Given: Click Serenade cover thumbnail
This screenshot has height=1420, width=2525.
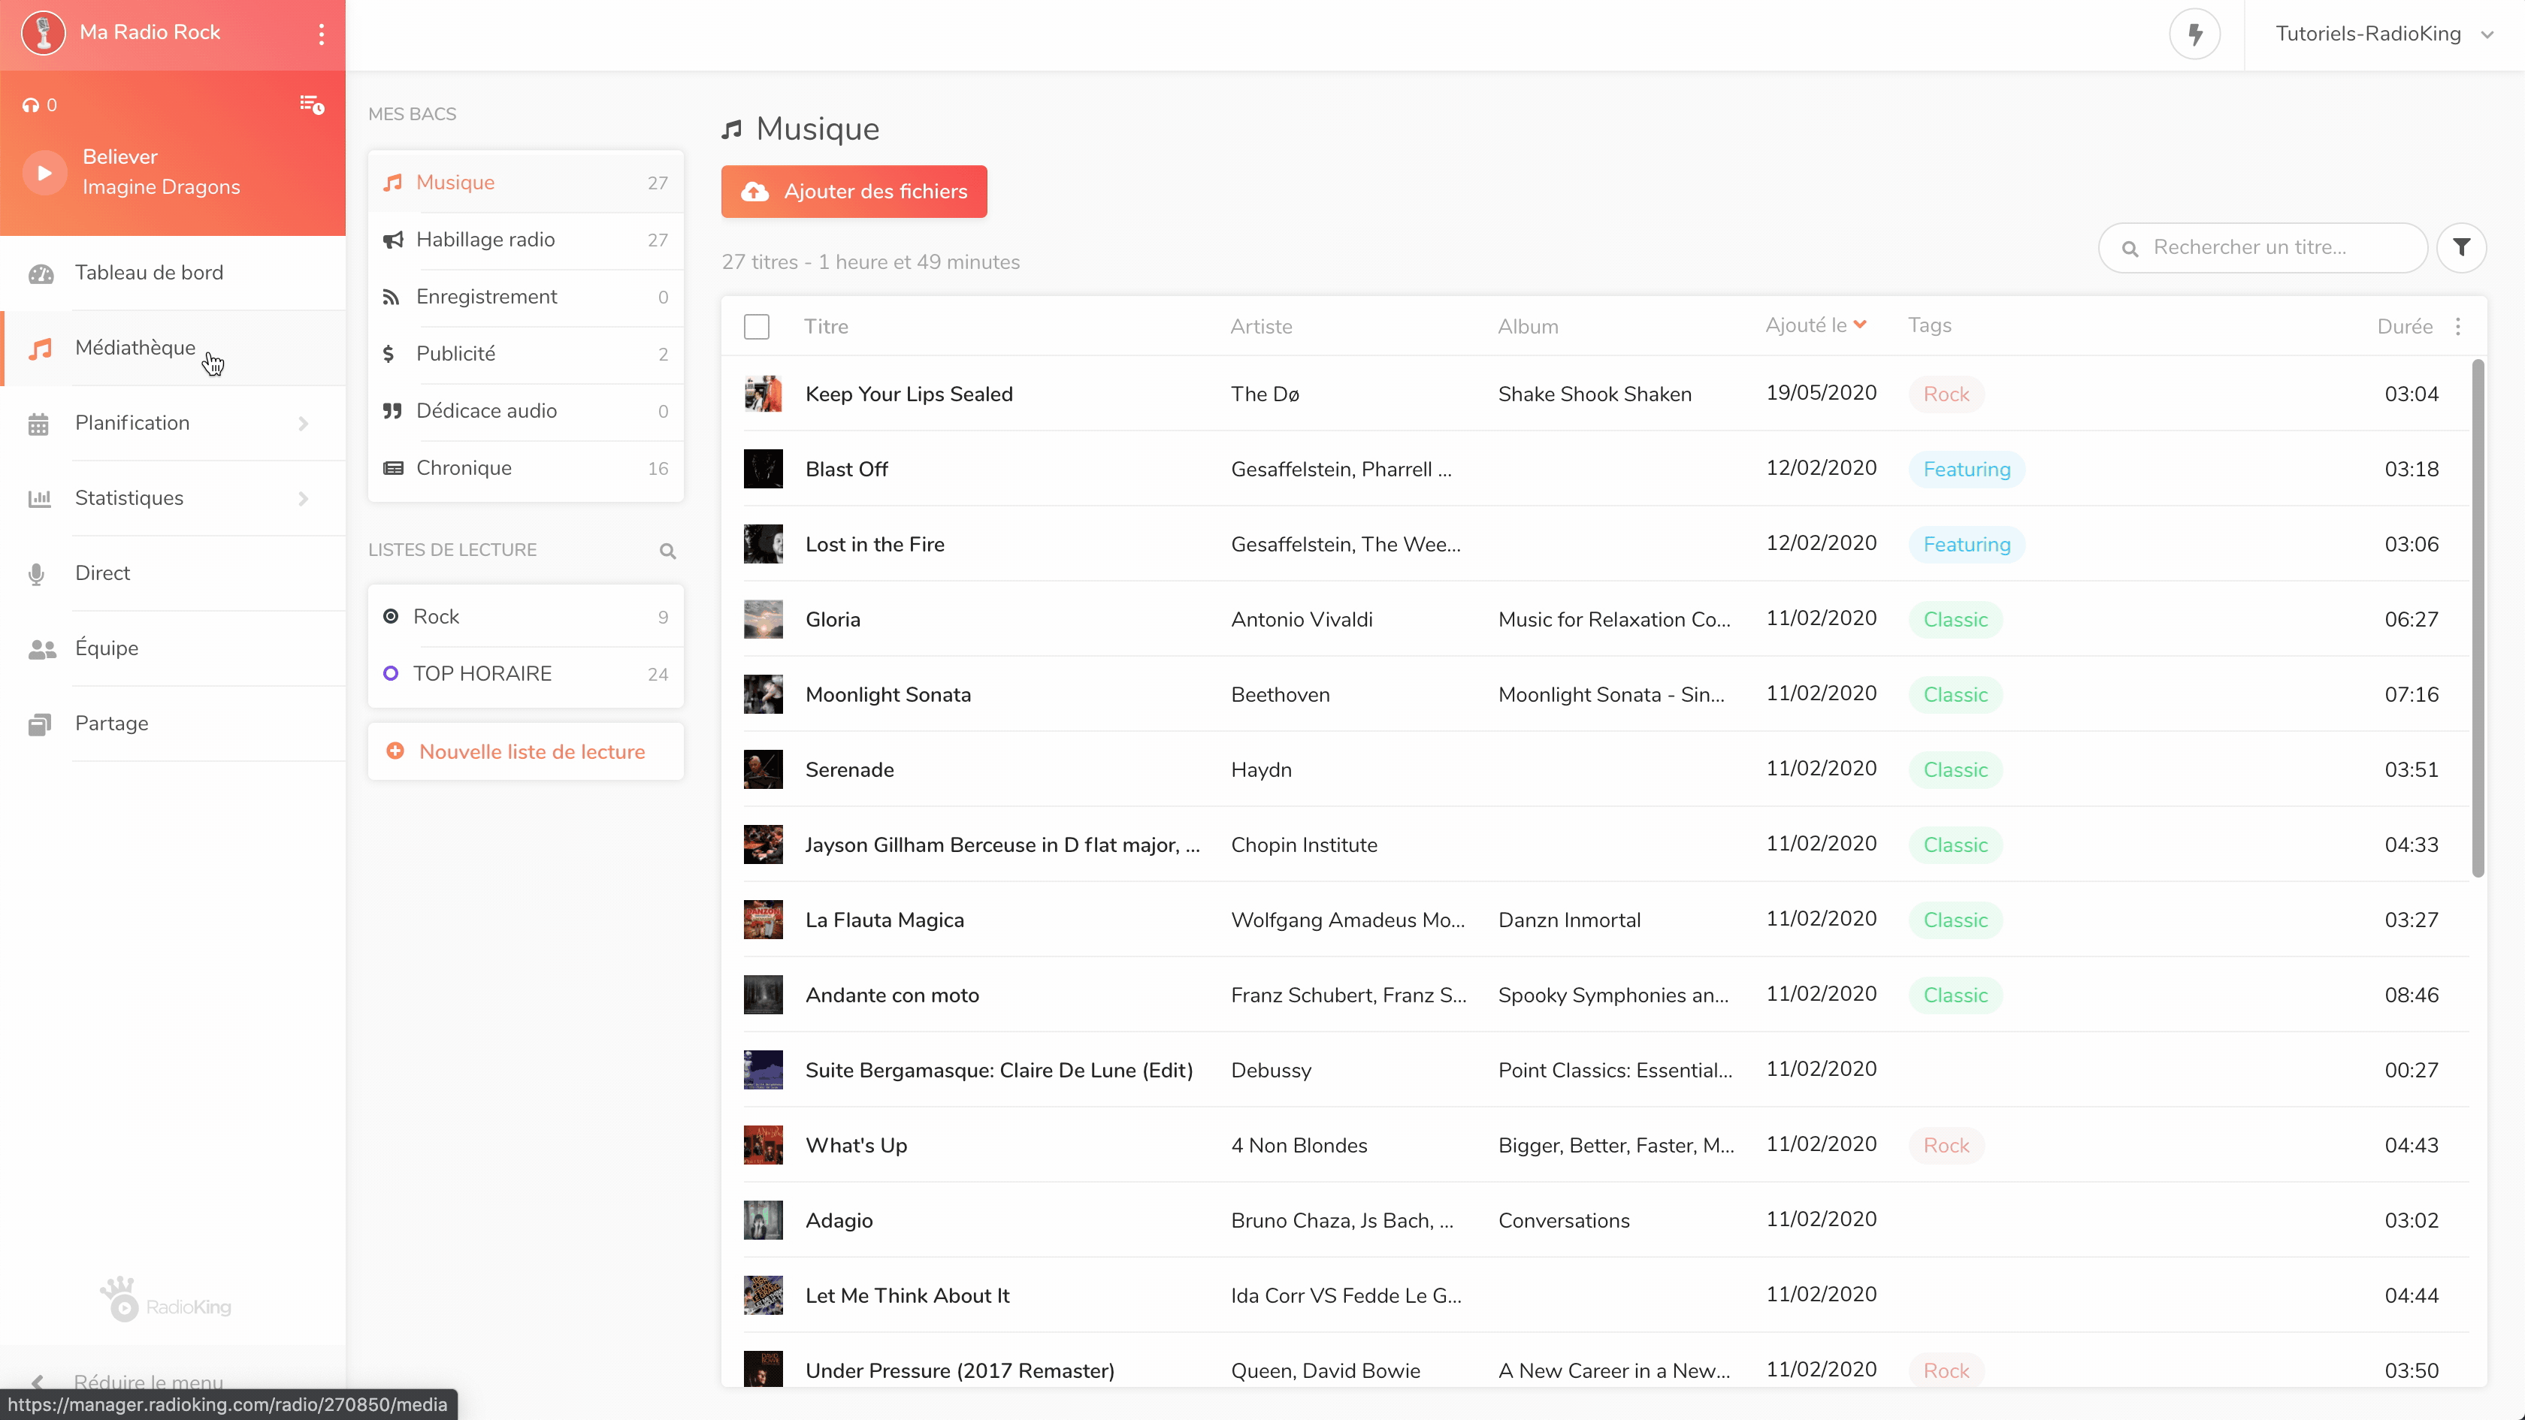Looking at the screenshot, I should coord(763,769).
